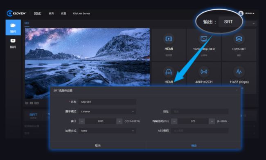Open the Decode sidebar section
Image resolution: width=266 pixels, height=160 pixels.
pyautogui.click(x=13, y=44)
